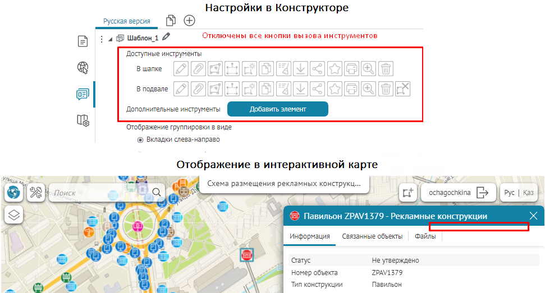This screenshot has height=293, width=545.
Task: Toggle the favorites star in В подвале row
Action: coord(335,89)
